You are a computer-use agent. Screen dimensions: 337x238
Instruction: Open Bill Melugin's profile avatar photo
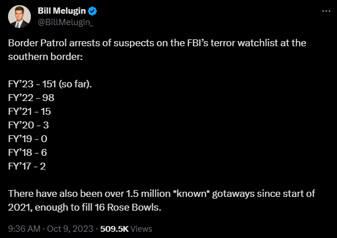[19, 17]
